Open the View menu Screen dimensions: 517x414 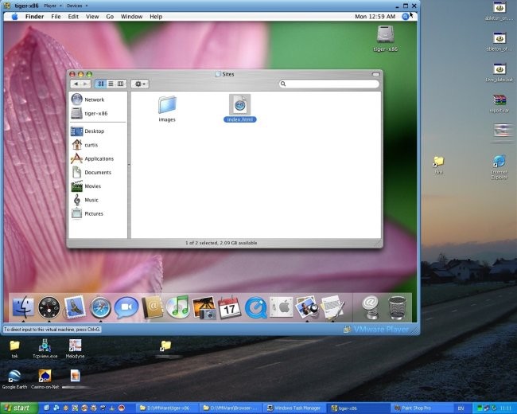coord(92,17)
